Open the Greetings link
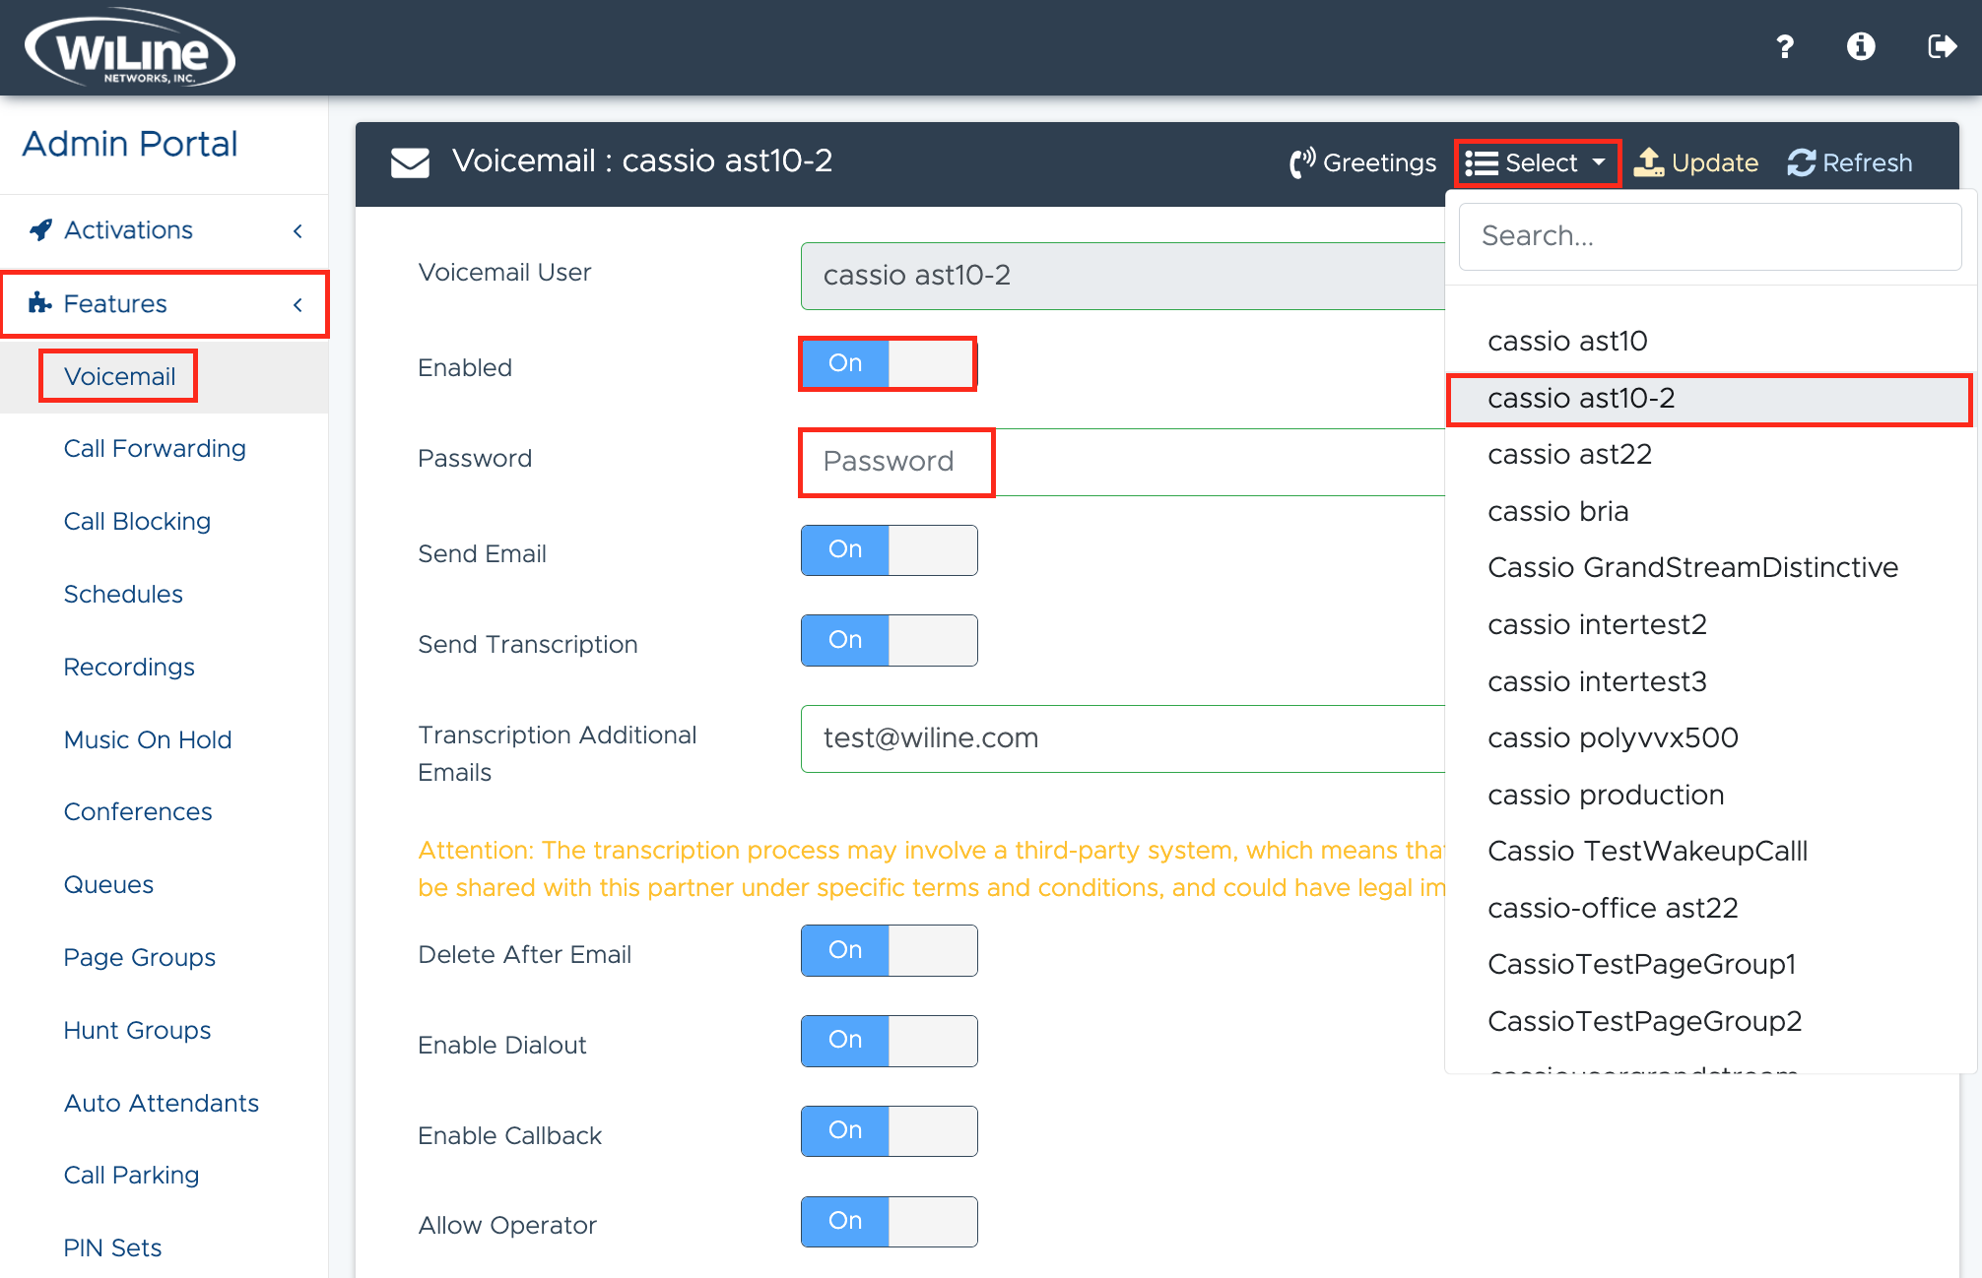This screenshot has width=1982, height=1278. coord(1363,162)
